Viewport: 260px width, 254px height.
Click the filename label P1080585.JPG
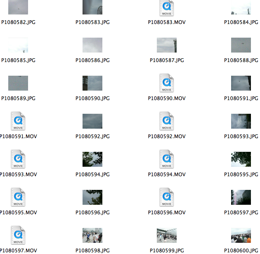point(18,60)
